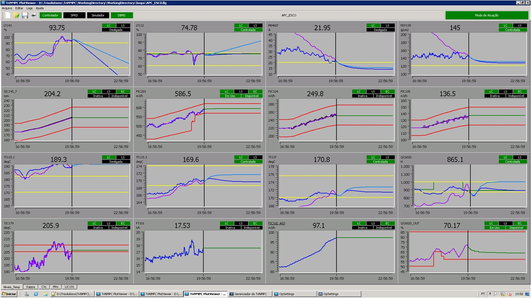531x298 pixels.
Task: Open Gerenciador do TriNMPC from taskbar
Action: coord(250,294)
